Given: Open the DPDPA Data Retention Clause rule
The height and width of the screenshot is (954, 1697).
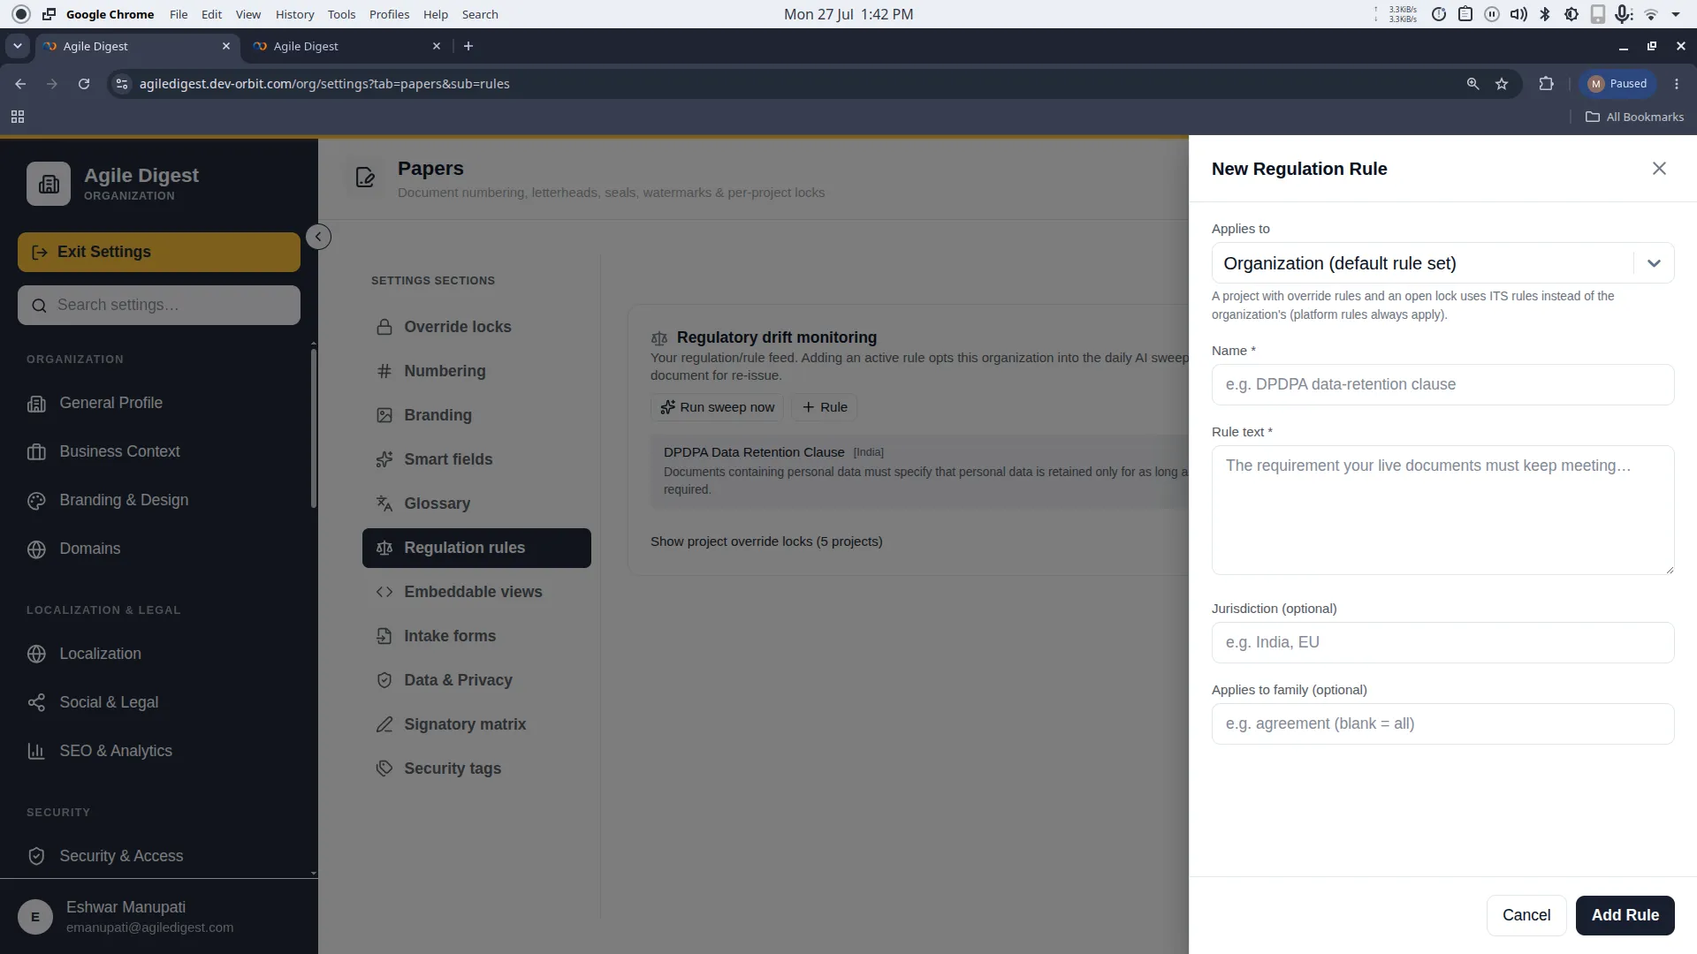Looking at the screenshot, I should [919, 471].
